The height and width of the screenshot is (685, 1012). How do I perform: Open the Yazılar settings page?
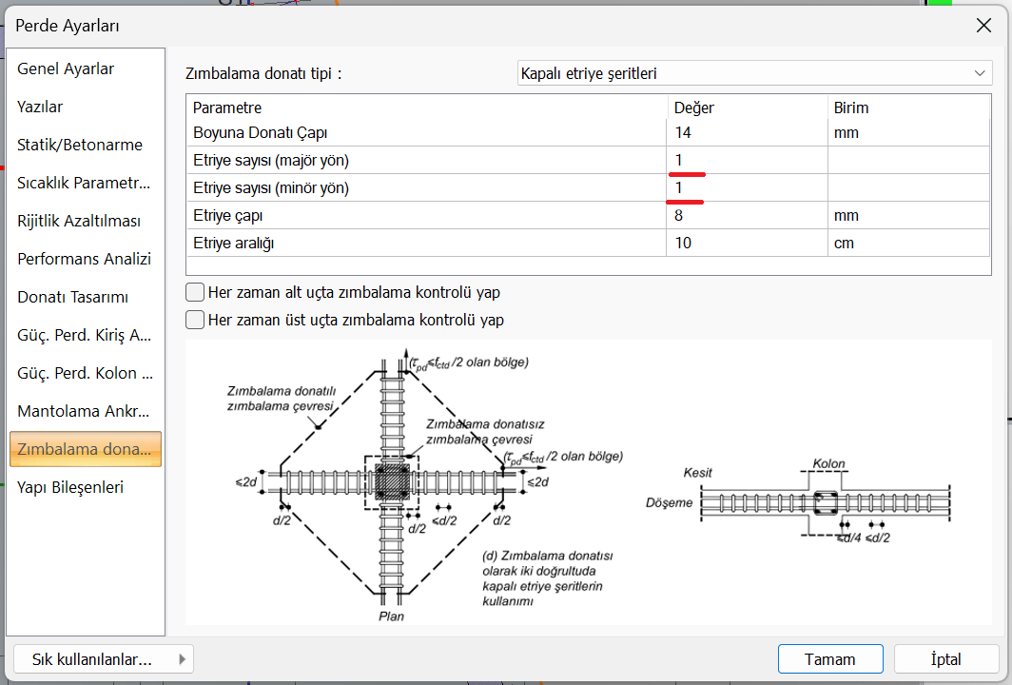(x=40, y=107)
